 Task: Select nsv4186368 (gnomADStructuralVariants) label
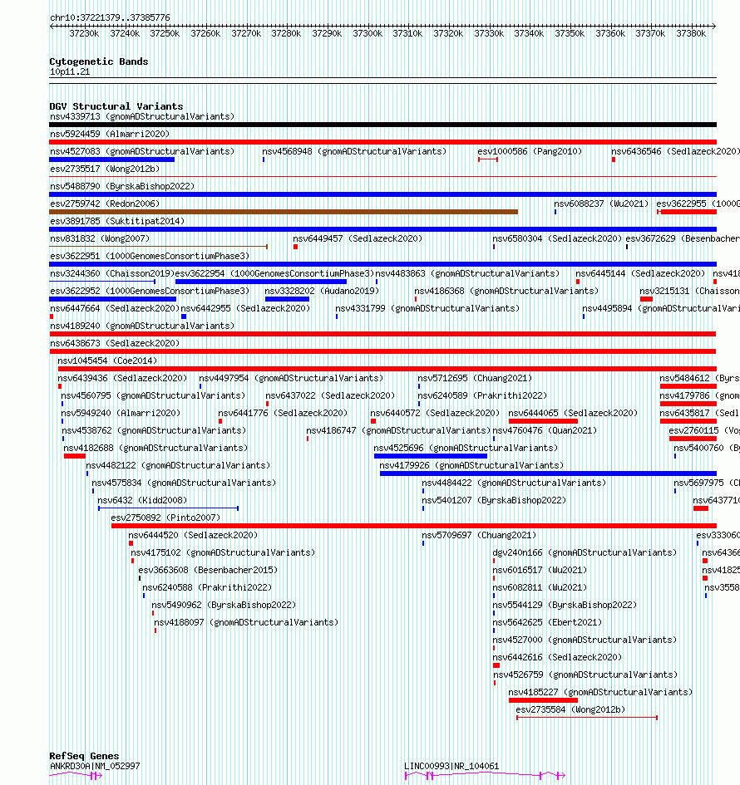(506, 291)
